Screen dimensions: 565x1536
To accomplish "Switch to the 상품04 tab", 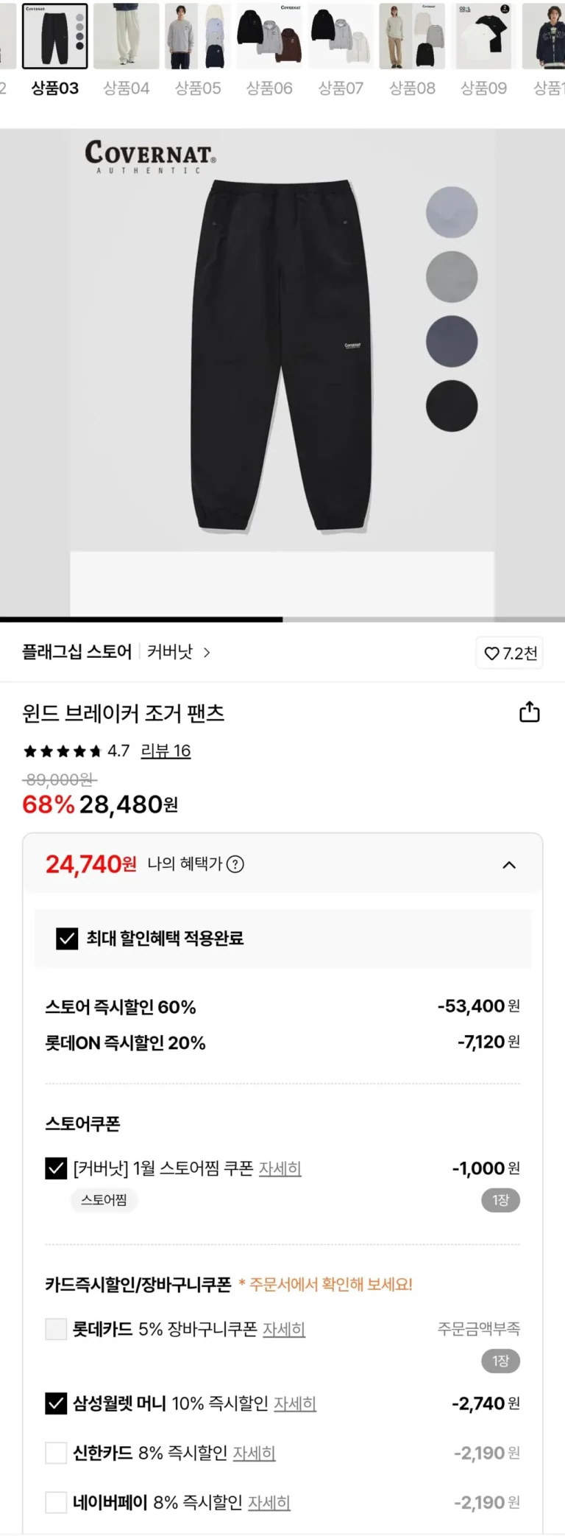I will pos(127,88).
